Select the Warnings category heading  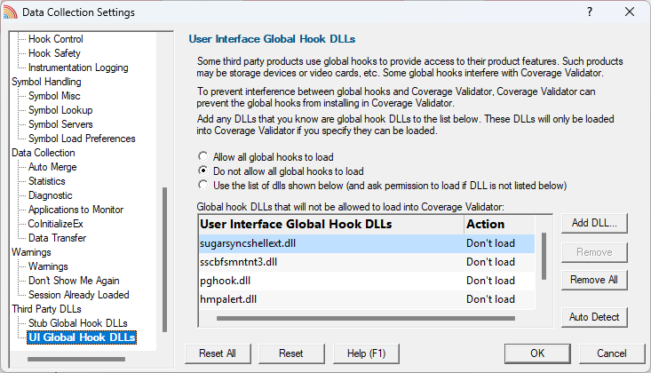31,252
